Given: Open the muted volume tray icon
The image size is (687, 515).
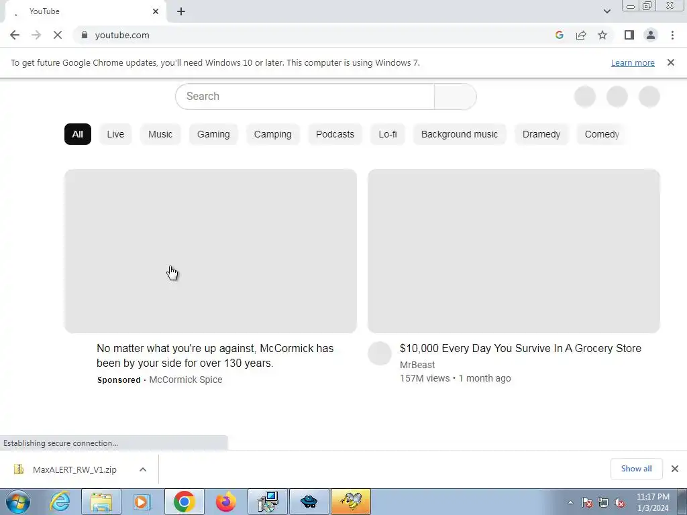Looking at the screenshot, I should 619,502.
